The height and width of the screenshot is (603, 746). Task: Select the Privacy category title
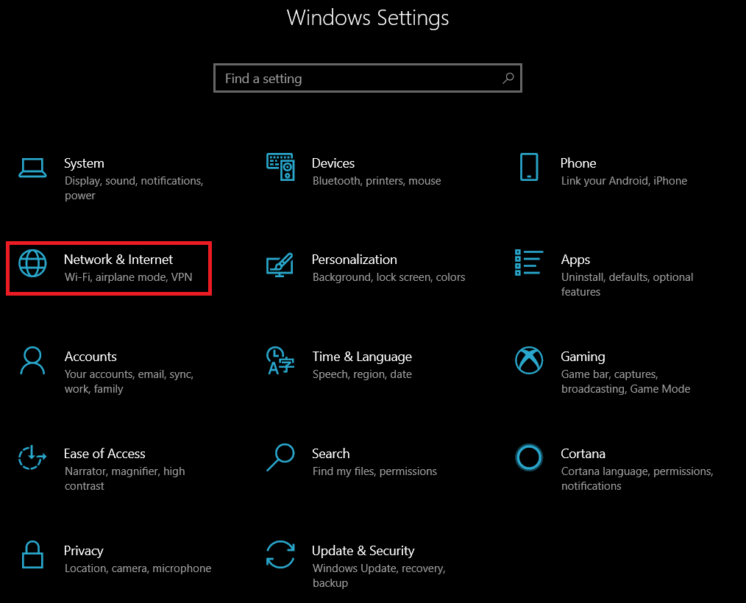coord(84,551)
